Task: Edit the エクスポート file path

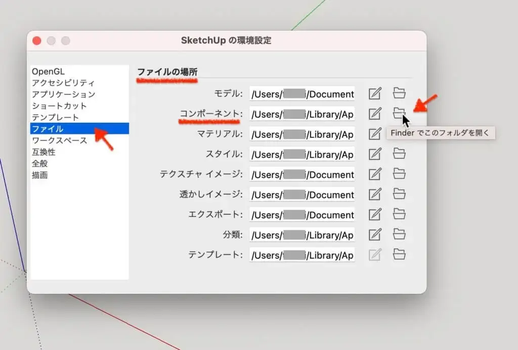Action: click(375, 215)
